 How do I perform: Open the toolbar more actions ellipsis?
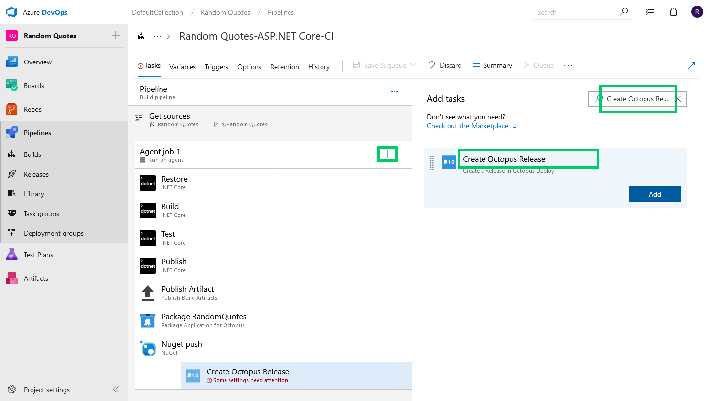[x=568, y=66]
